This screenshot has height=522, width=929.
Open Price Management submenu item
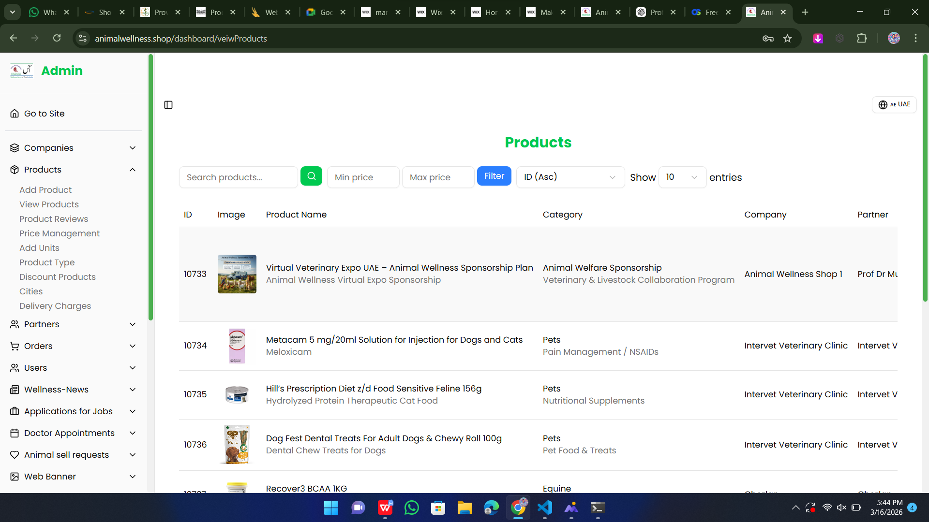tap(60, 233)
